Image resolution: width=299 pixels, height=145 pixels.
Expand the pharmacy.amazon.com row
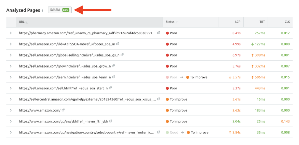pyautogui.click(x=11, y=33)
